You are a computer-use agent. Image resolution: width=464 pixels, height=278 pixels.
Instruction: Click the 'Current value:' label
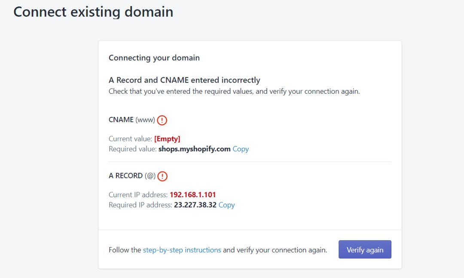tap(130, 139)
